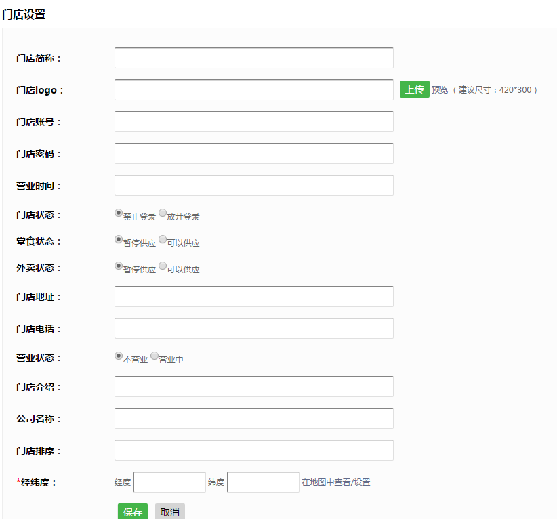Click the 纬度 latitude input field

point(262,482)
